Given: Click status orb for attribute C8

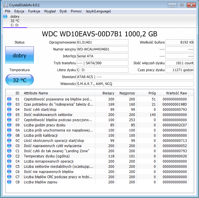Looking at the screenshot, I should 9,182.
